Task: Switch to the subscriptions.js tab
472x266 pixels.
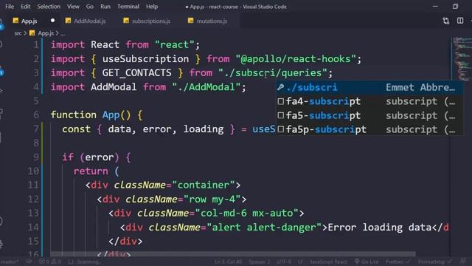Action: pos(150,21)
